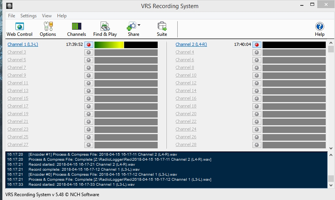The width and height of the screenshot is (335, 200).
Task: Click record icon for Channel 23
Action: 89,129
